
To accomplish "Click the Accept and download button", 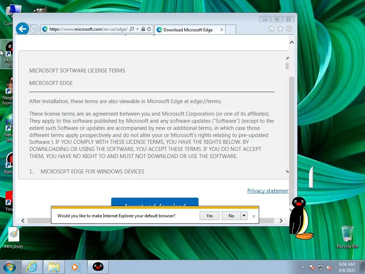I will click(155, 202).
